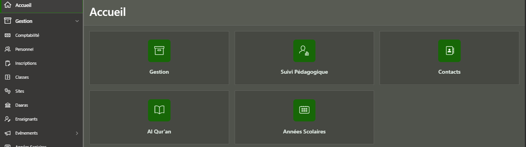This screenshot has height=147, width=526.
Task: Select the Sites map pin icon
Action: click(7, 91)
